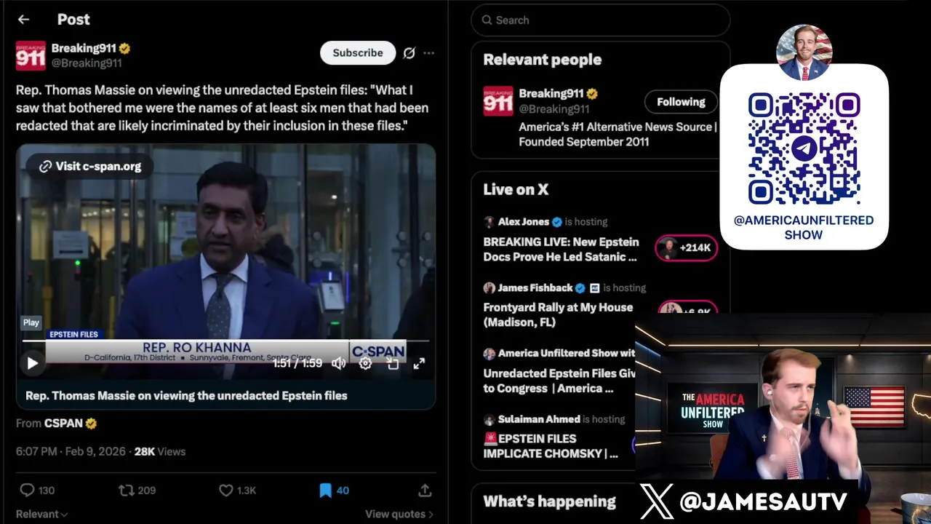Image resolution: width=931 pixels, height=524 pixels.
Task: Visit c-span.org link on video
Action: 90,166
